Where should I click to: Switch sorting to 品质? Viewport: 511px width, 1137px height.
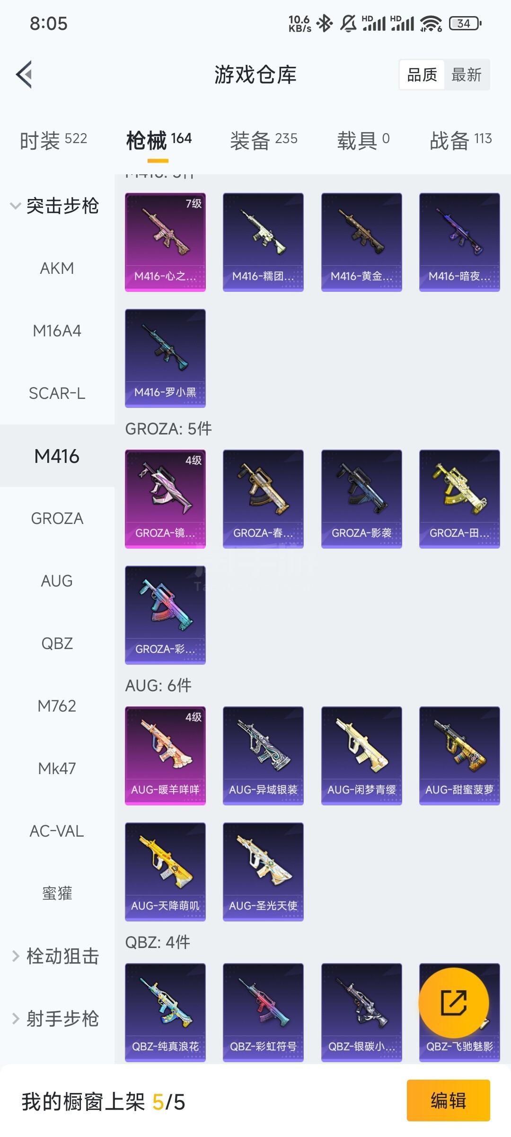point(422,74)
